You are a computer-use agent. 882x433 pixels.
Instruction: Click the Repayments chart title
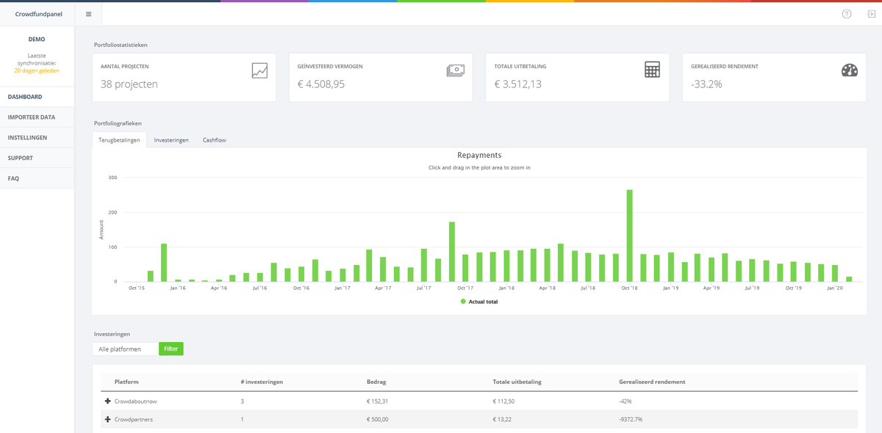[479, 156]
